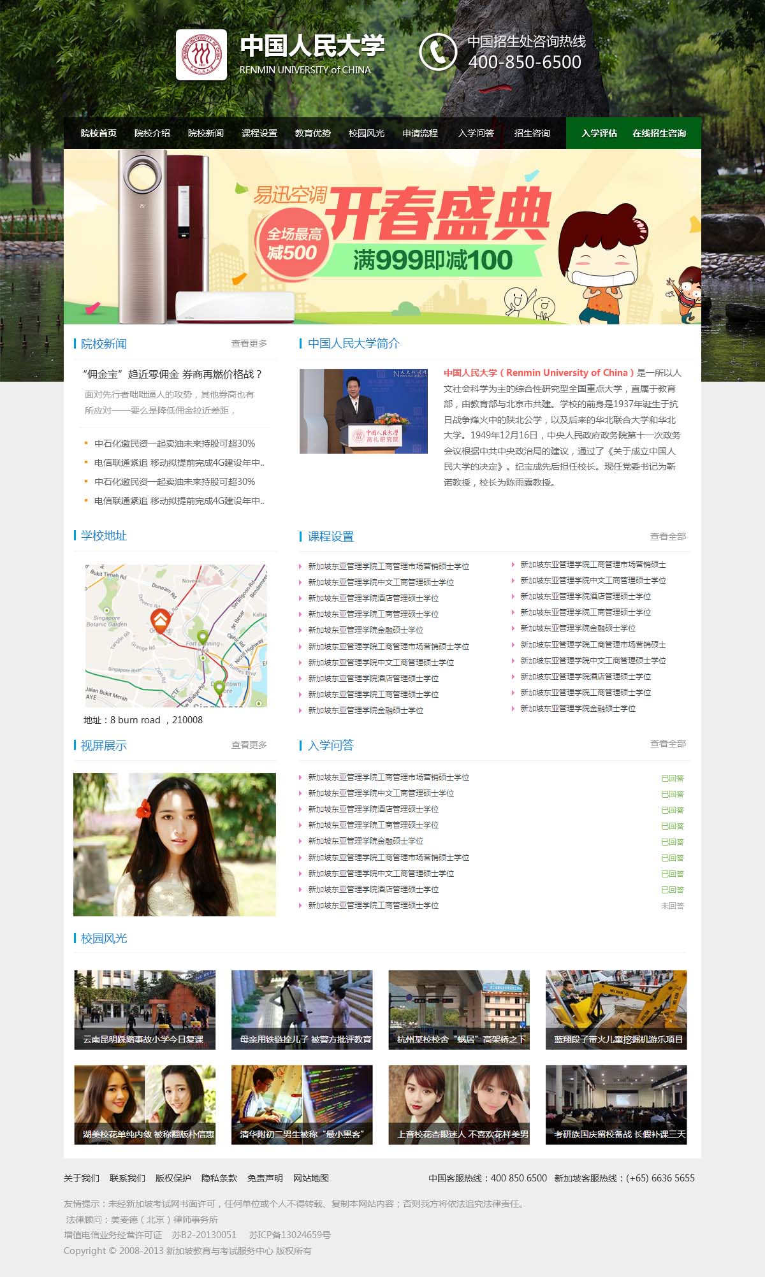The width and height of the screenshot is (765, 1277).
Task: Open 联系我们 link in the footer
Action: 127,1178
